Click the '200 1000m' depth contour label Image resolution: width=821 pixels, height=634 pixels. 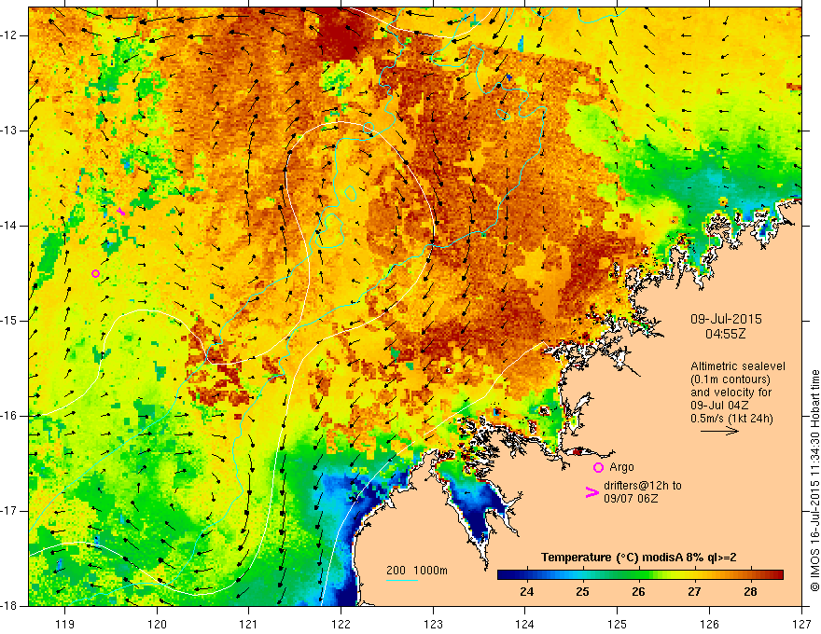pos(417,571)
